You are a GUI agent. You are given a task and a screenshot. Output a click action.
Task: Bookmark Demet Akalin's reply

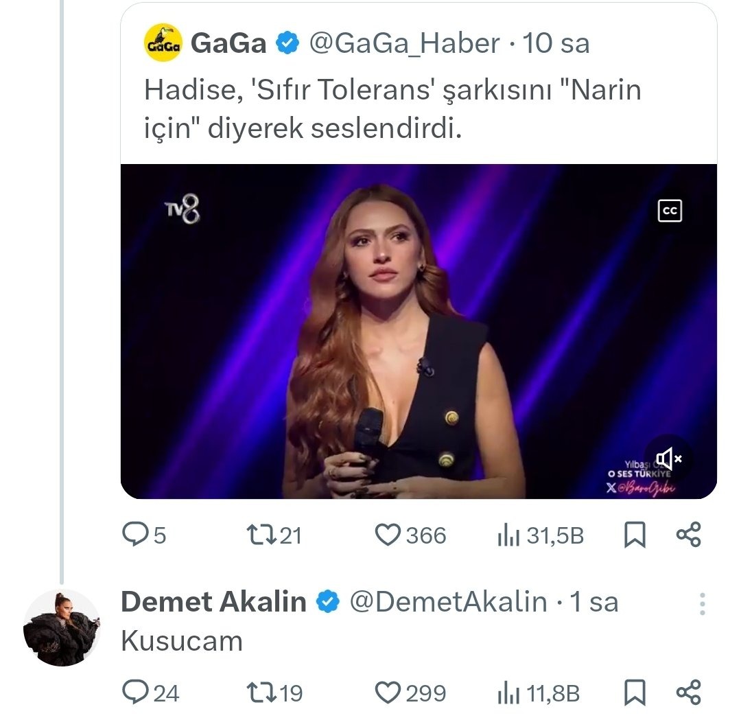pos(635,693)
